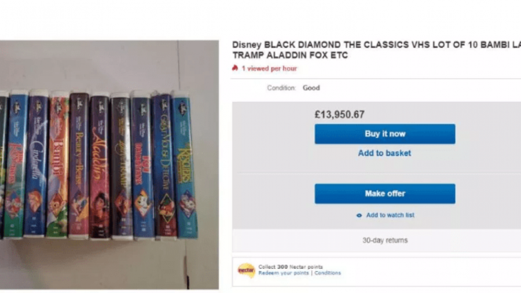This screenshot has height=293, width=521.
Task: Add the item to basket
Action: pos(384,153)
